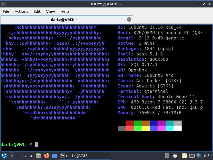Close the dartz@VM3 terminal tab

tap(129, 19)
